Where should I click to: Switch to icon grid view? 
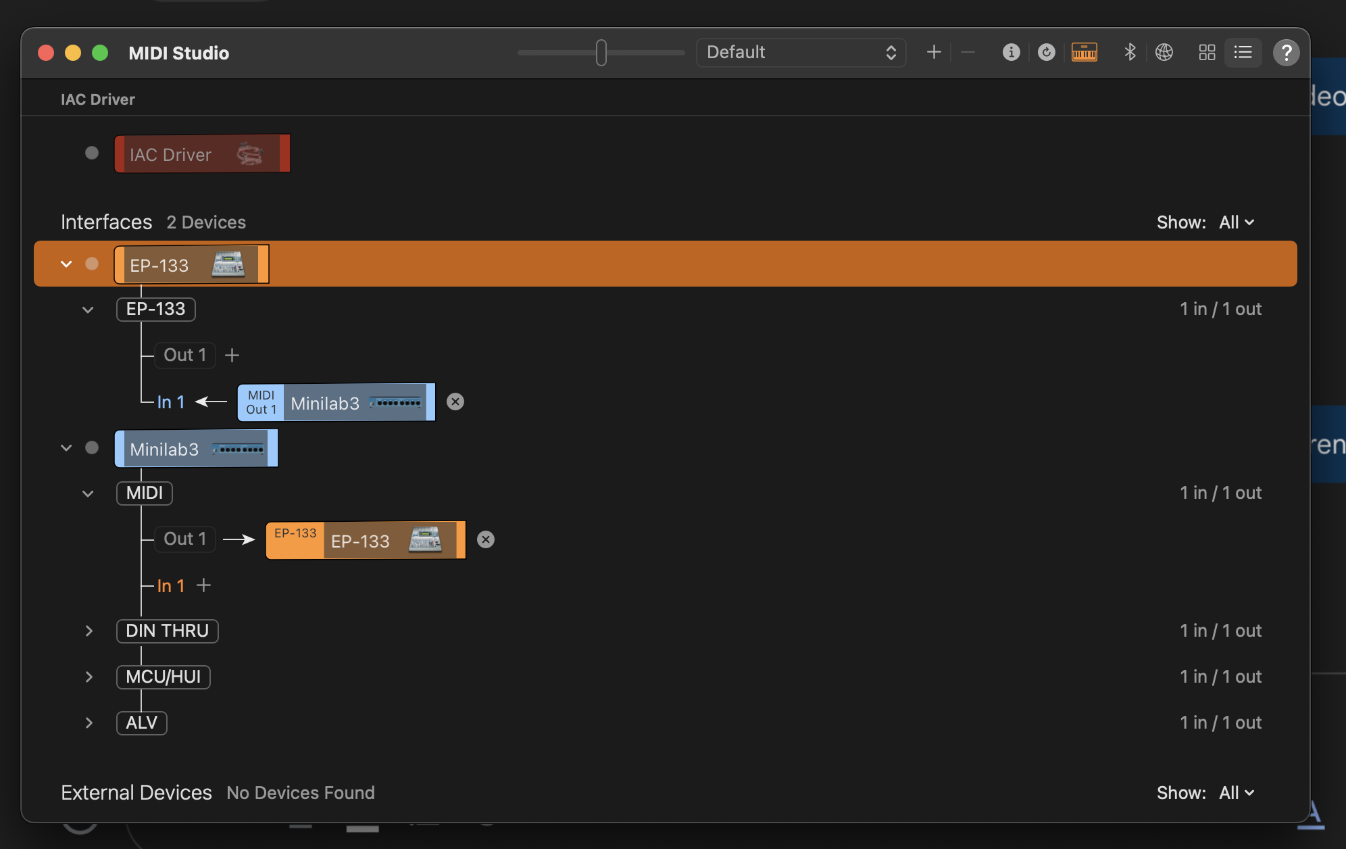click(x=1207, y=52)
